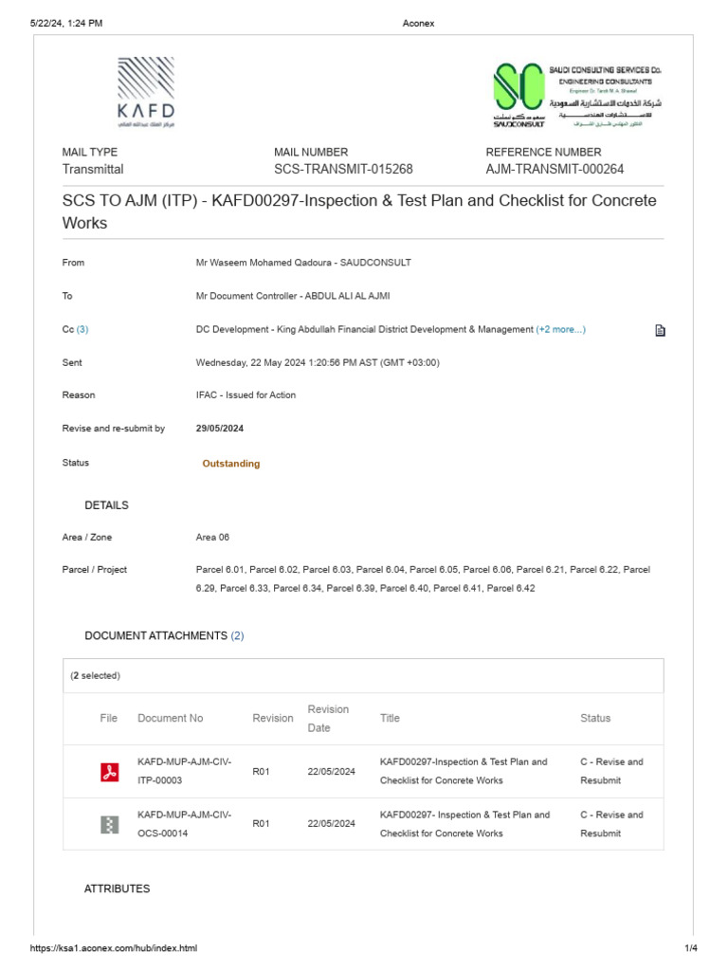Click the Area 06 value
Screen dimensions: 728x971
point(212,538)
